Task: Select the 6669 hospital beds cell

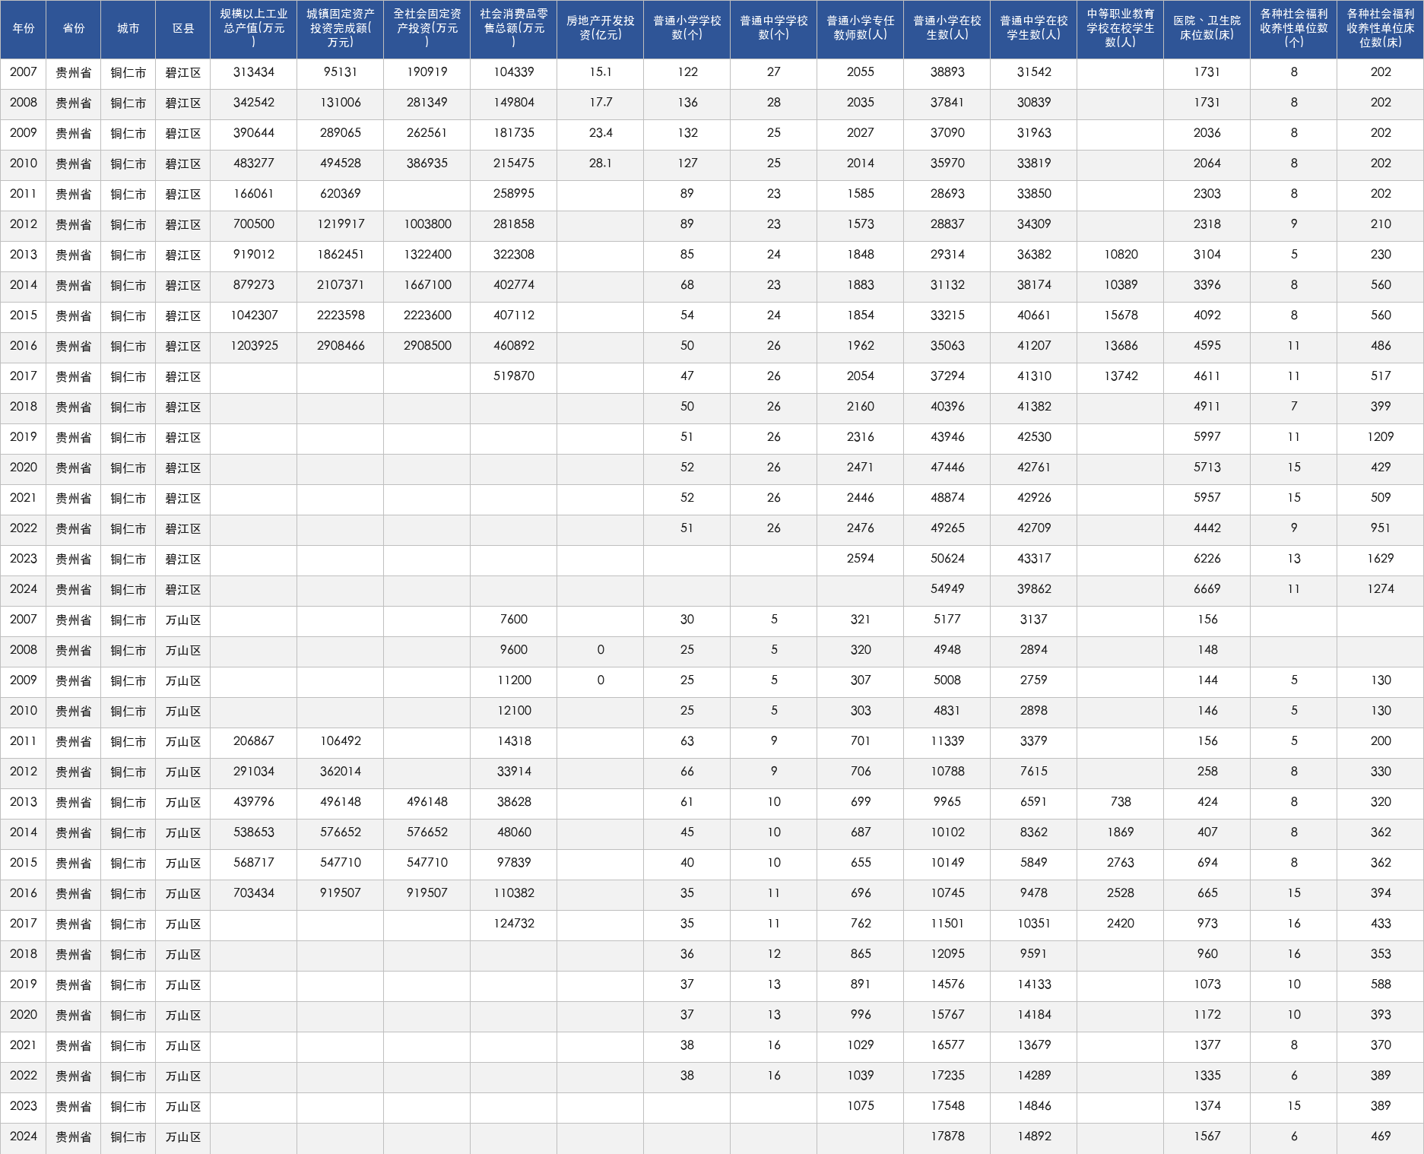Action: (1207, 590)
